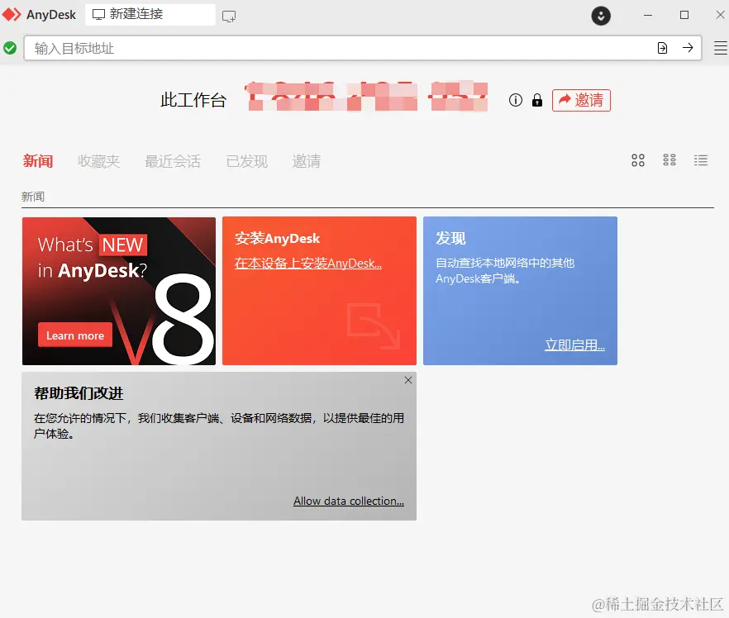Select the 邀请 tab

pos(307,161)
